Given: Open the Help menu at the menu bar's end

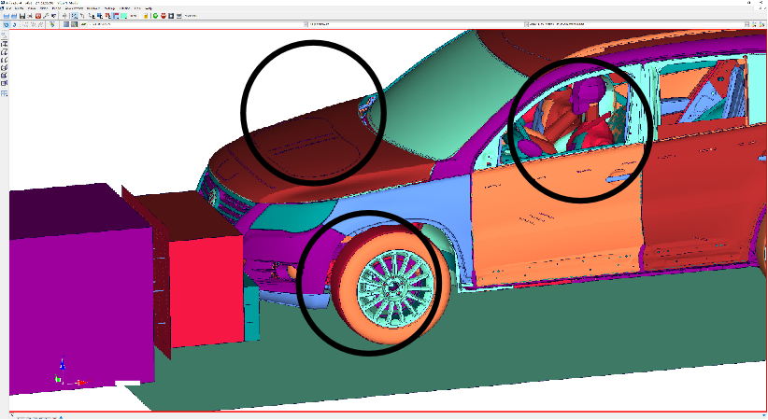Looking at the screenshot, I should coord(149,8).
